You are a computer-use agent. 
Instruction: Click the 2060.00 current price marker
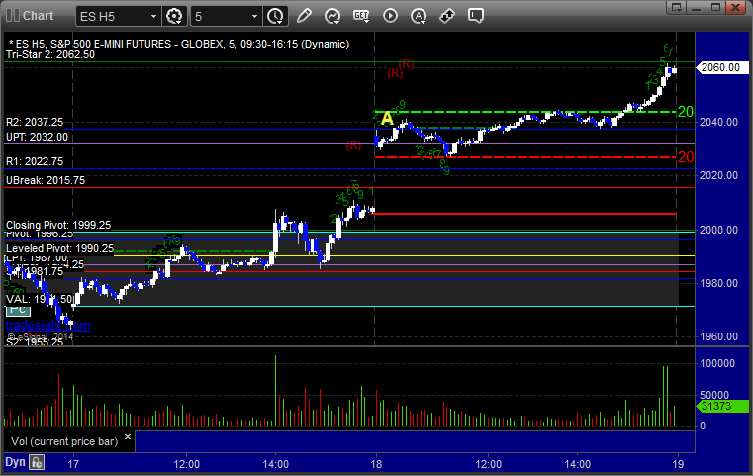[721, 67]
